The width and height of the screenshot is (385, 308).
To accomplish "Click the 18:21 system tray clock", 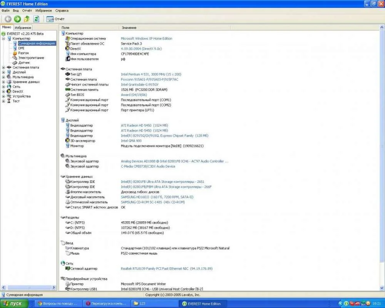I will [377, 304].
